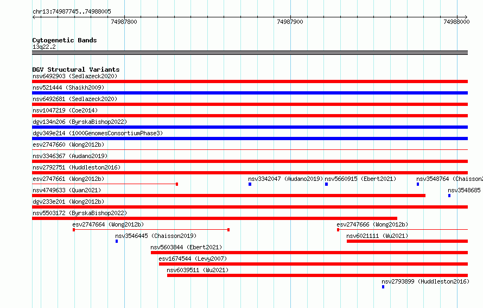483x308 pixels.
Task: Click the 74987800 ruler position label
Action: click(124, 22)
